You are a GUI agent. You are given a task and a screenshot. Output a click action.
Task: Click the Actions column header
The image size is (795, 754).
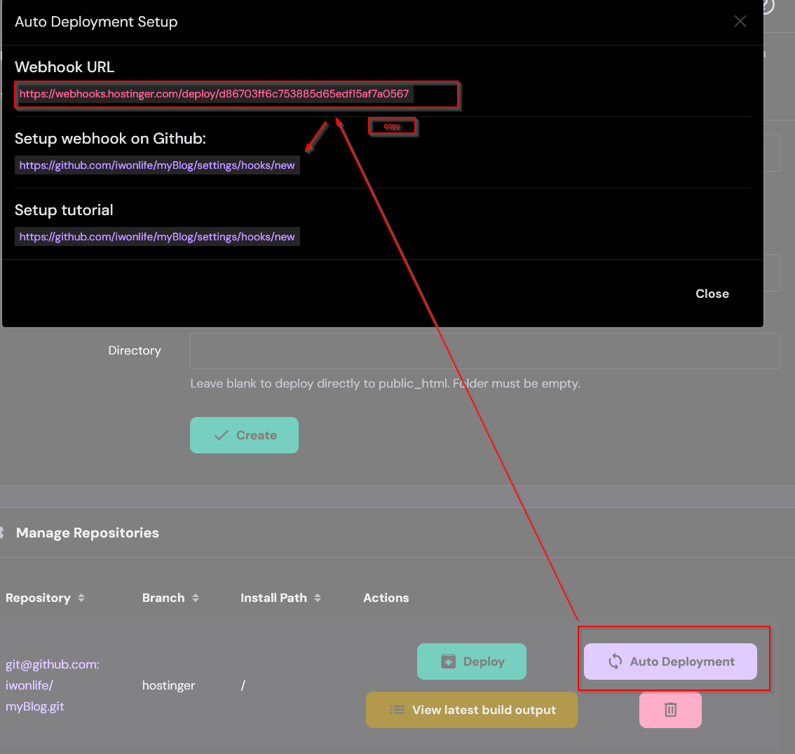coord(386,598)
